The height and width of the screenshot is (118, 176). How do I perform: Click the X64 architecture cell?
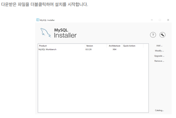tap(115, 49)
